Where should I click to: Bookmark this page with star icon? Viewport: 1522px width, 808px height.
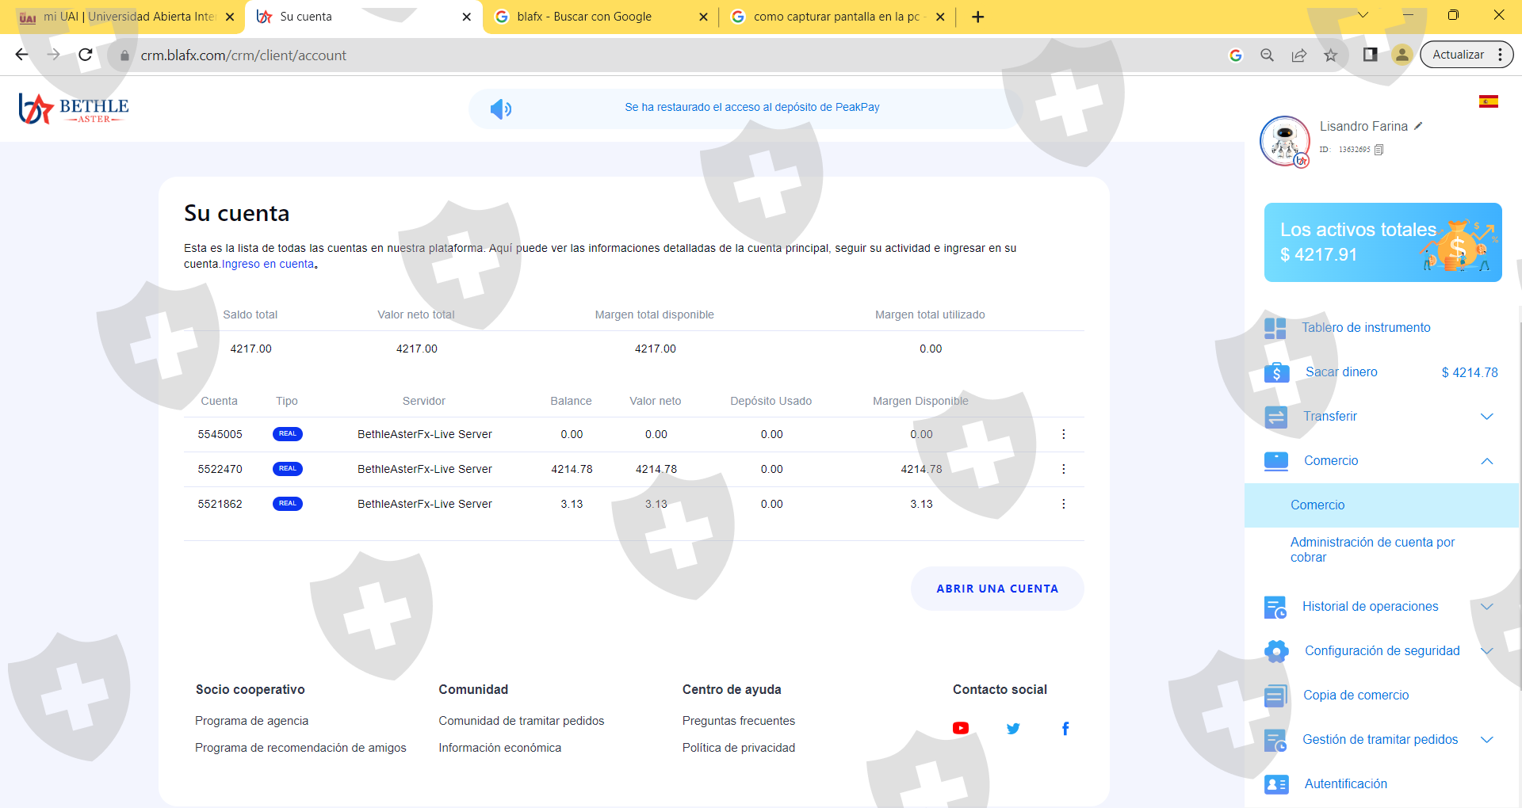(x=1330, y=55)
